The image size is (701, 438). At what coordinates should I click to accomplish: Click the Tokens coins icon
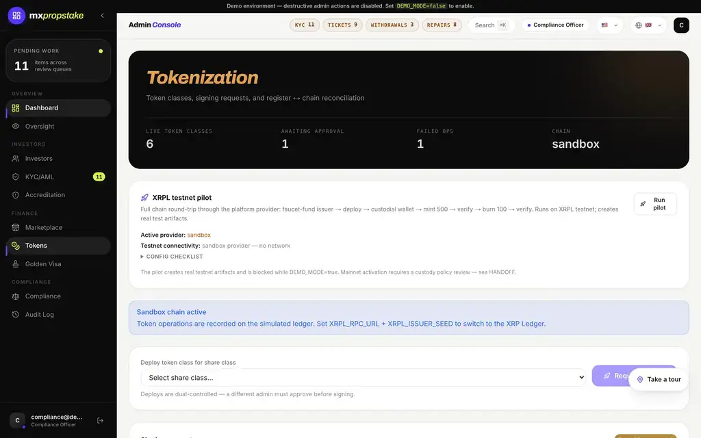[x=16, y=246]
